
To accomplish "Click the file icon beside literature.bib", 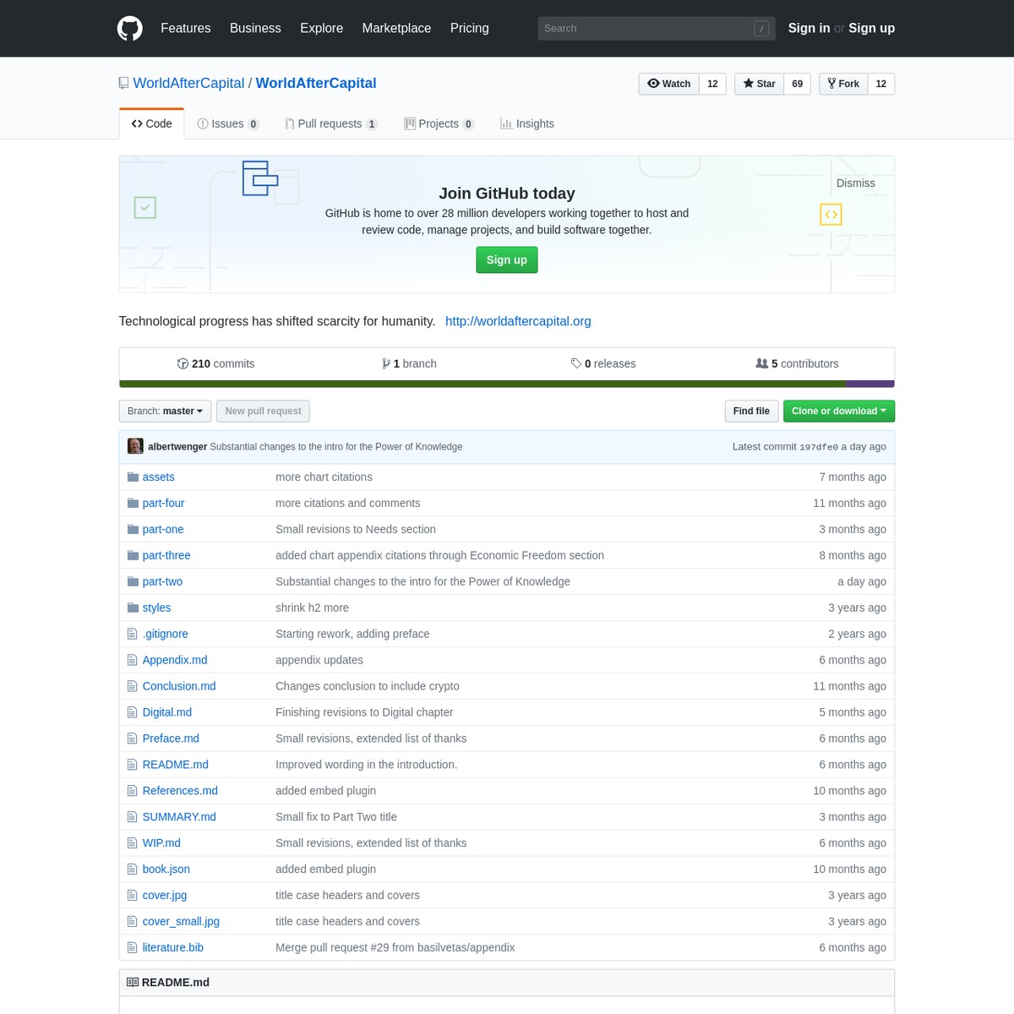I will [132, 948].
